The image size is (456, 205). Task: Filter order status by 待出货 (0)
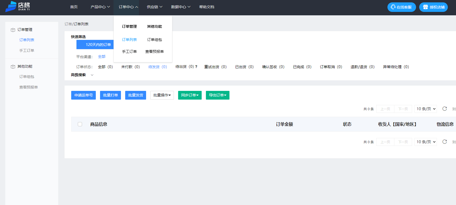[185, 67]
